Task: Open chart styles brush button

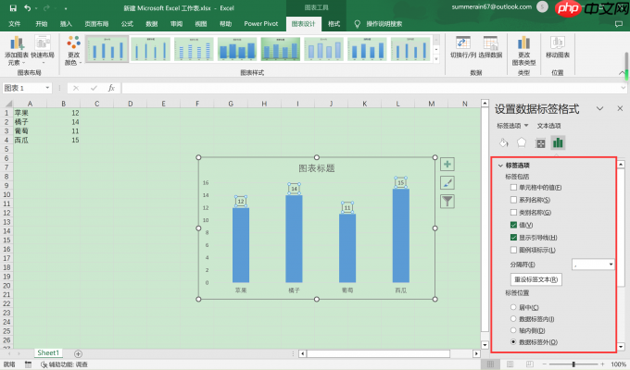Action: click(x=447, y=183)
